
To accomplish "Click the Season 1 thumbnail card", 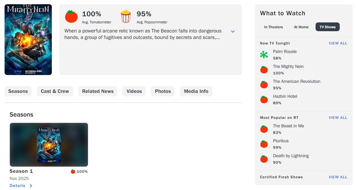I will (x=49, y=145).
